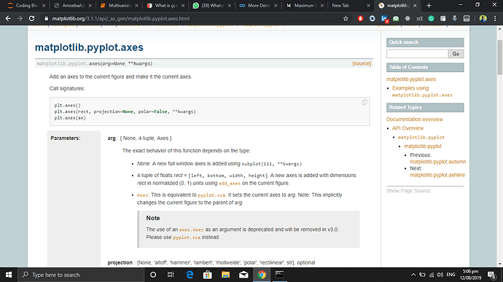Screen dimensions: 503x282
Task: Open the volume control in system tray
Action: point(440,275)
